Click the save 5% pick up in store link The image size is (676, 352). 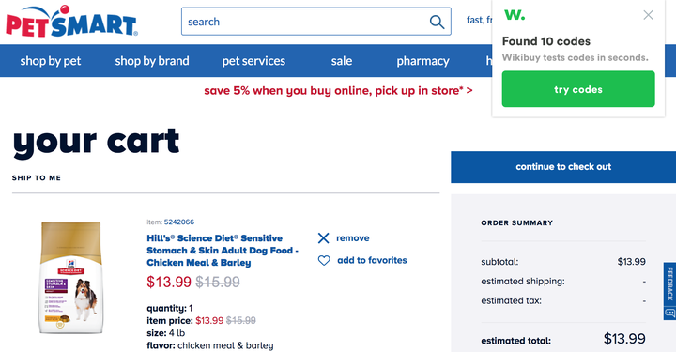(338, 90)
